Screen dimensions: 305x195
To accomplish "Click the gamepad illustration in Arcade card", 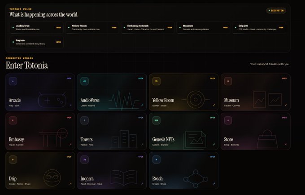I will pos(52,100).
